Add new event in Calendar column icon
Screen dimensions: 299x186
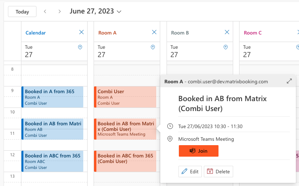coord(80,47)
